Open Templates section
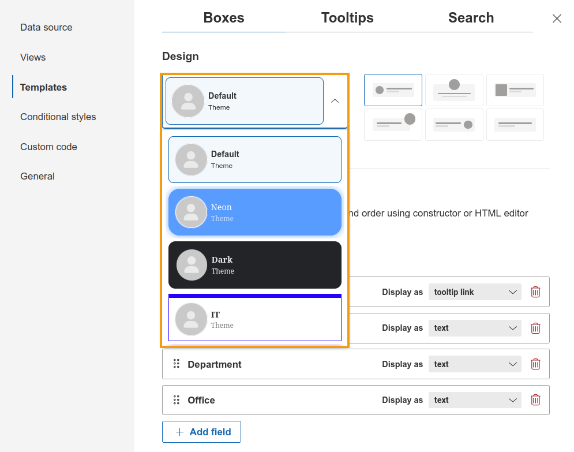The image size is (574, 452). click(43, 87)
